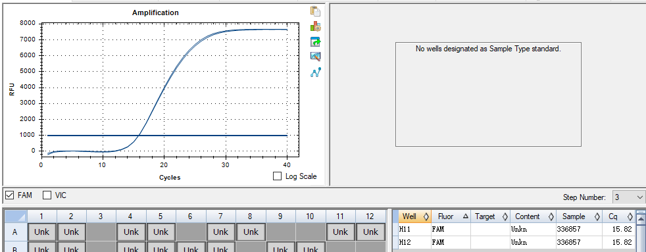The image size is (646, 252).
Task: Select plate row A header
Action: coord(15,232)
